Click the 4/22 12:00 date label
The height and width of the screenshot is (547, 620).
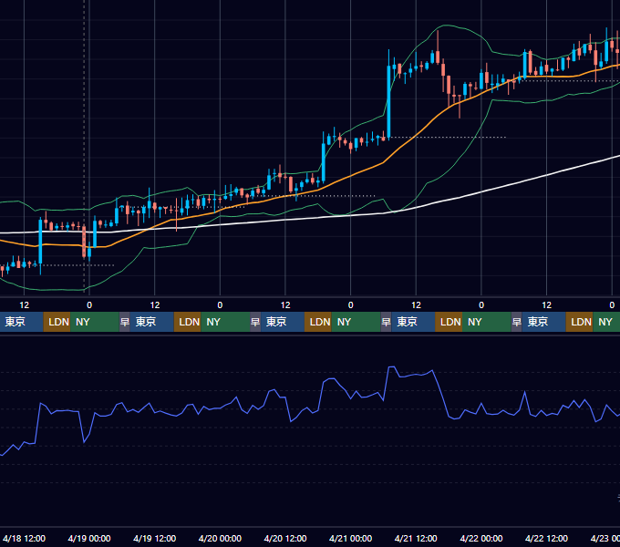point(546,538)
